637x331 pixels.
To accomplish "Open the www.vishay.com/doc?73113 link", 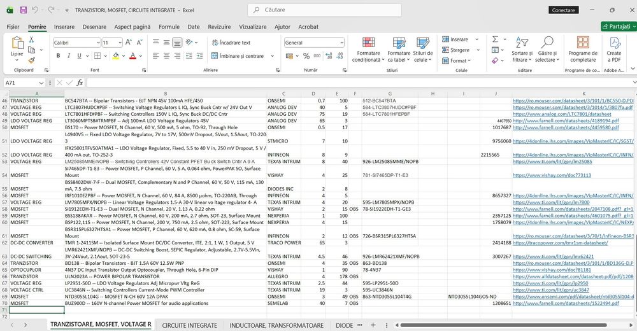I will tap(552, 176).
